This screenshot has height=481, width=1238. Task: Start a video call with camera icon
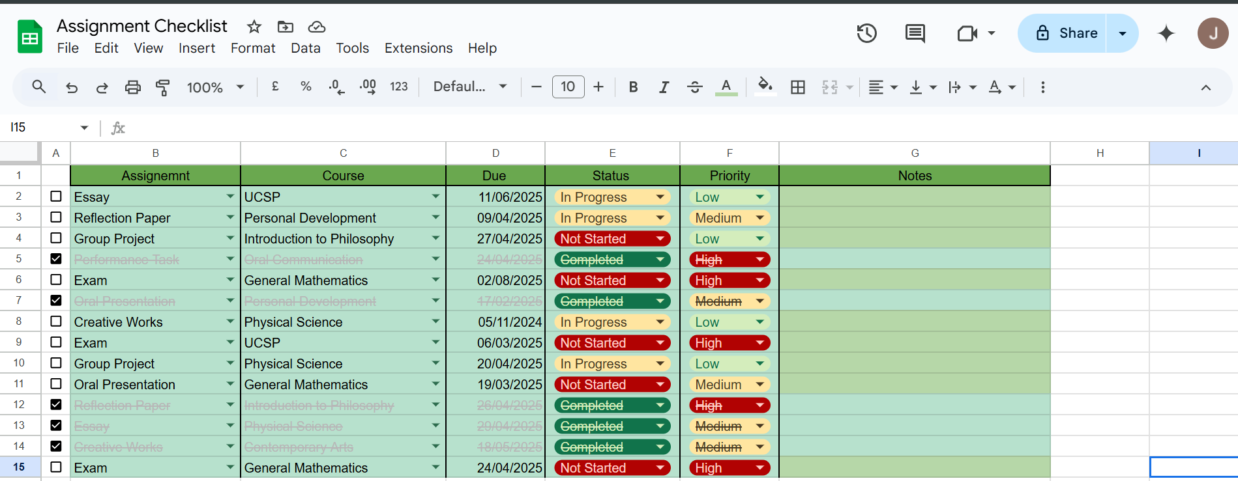coord(967,33)
